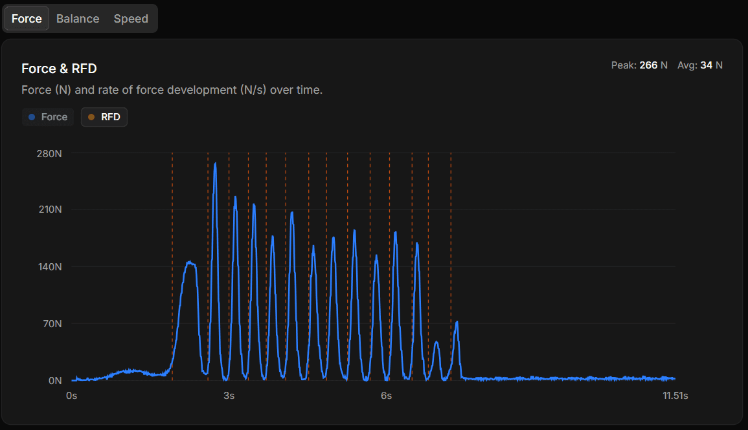Click the Force & RFD chart title
The height and width of the screenshot is (430, 748).
click(59, 69)
